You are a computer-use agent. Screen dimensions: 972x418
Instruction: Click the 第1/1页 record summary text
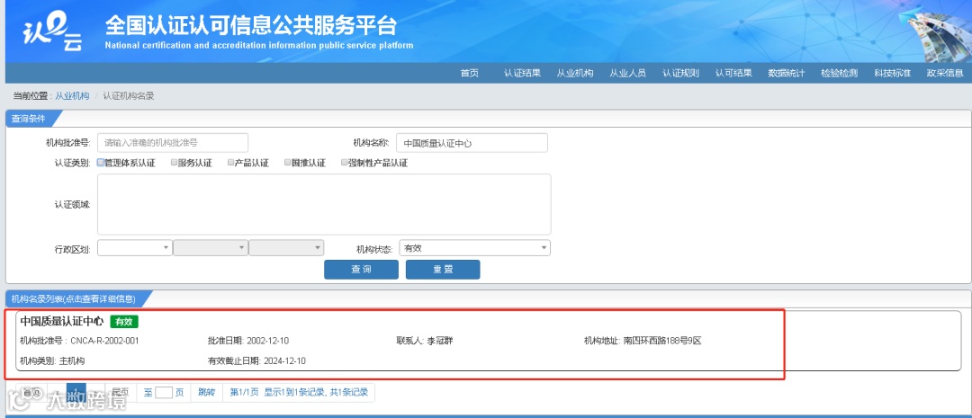point(299,392)
